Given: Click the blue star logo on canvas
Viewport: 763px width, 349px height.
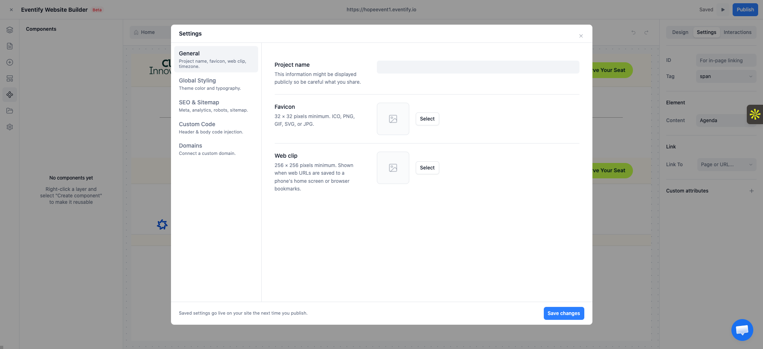Looking at the screenshot, I should click(x=162, y=224).
